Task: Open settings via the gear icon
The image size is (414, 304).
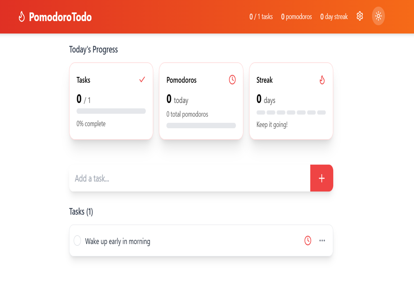Action: pos(360,16)
